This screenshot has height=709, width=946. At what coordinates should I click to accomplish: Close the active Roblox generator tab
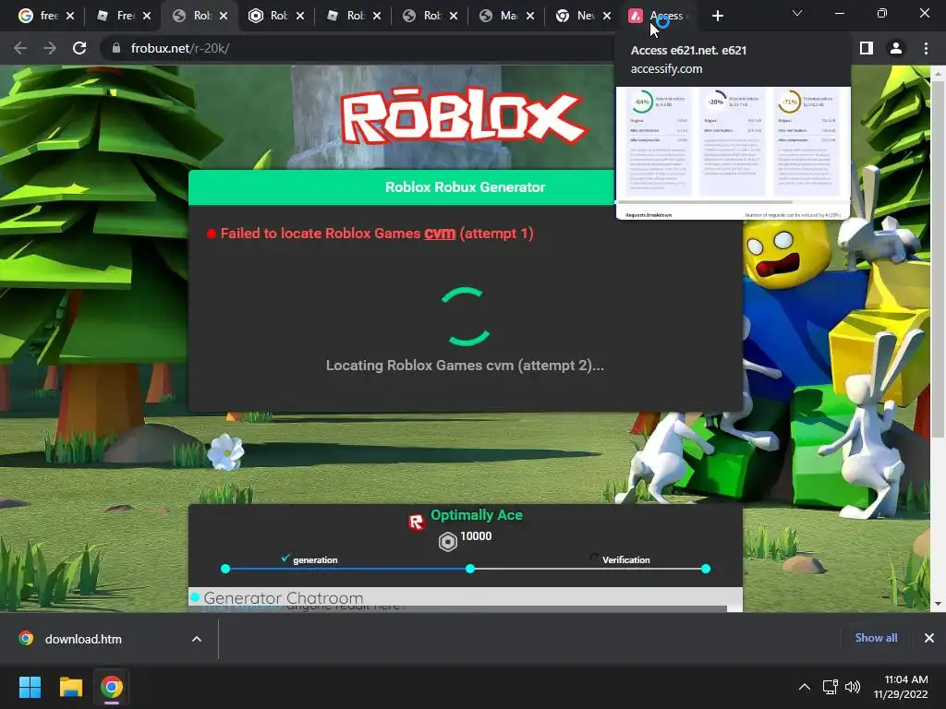coord(224,16)
